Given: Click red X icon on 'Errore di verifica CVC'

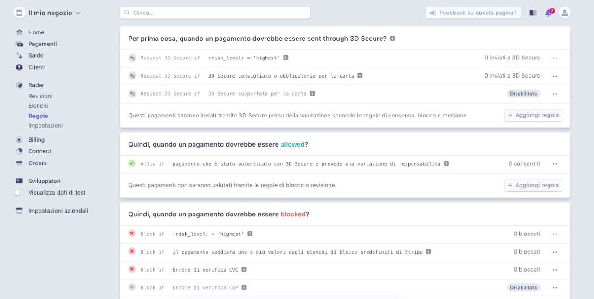Looking at the screenshot, I should click(x=132, y=269).
